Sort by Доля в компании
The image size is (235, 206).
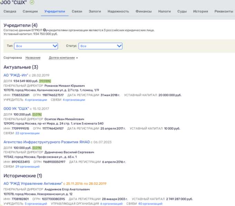(x=62, y=58)
